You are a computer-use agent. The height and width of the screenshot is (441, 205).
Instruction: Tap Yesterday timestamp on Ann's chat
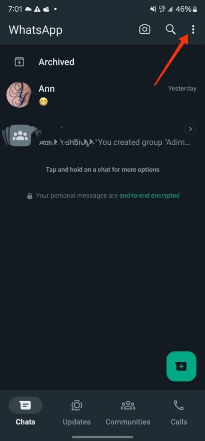click(182, 89)
